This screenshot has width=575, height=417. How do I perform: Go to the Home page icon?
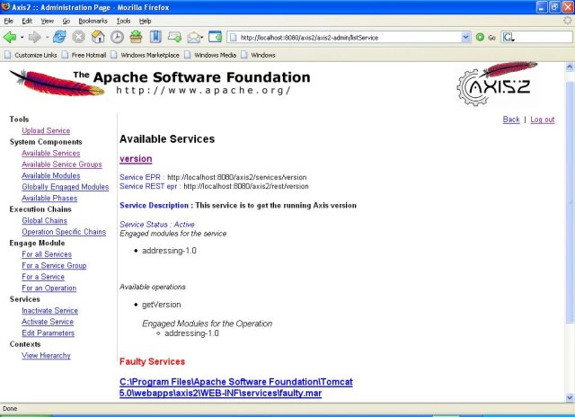tap(98, 37)
